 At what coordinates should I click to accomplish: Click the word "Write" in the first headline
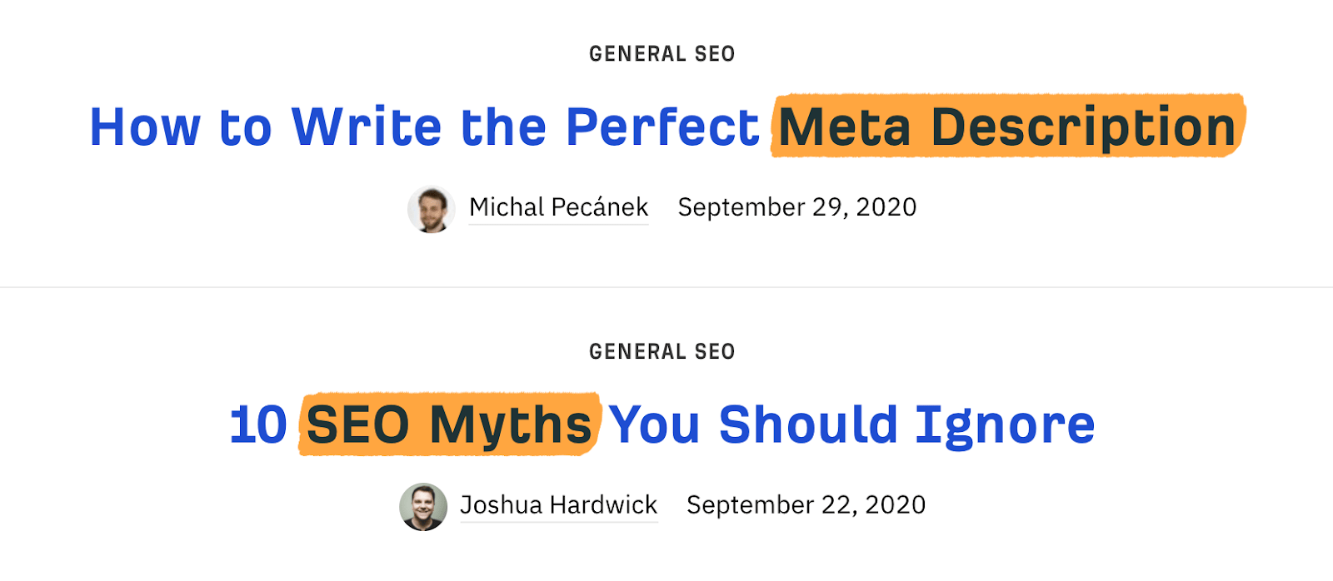tap(367, 127)
